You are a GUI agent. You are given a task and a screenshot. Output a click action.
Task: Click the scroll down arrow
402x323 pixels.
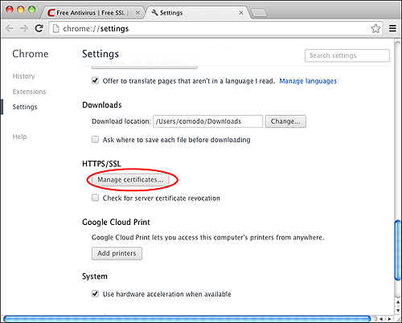398,310
